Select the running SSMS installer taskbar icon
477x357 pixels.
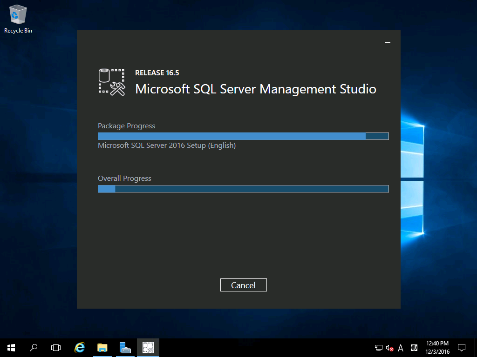pos(148,347)
